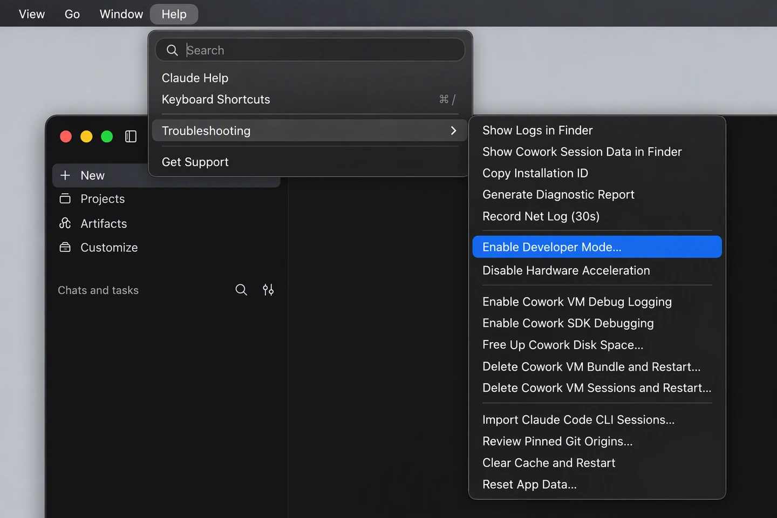This screenshot has height=518, width=777.
Task: Select Delete Cowork VM Bundle and Restart...
Action: pos(597,366)
